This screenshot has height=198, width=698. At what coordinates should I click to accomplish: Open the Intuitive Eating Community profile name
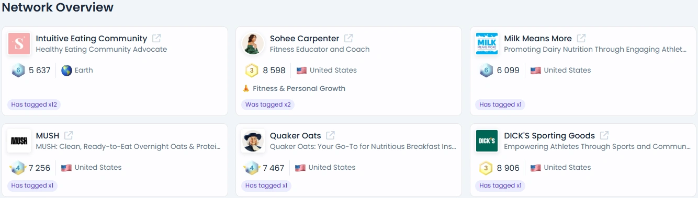point(92,38)
